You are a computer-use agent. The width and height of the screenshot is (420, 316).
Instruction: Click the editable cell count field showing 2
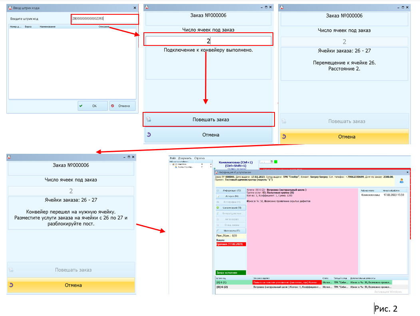point(208,41)
